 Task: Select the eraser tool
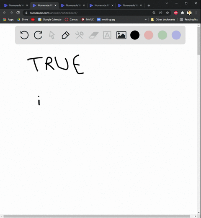point(94,35)
